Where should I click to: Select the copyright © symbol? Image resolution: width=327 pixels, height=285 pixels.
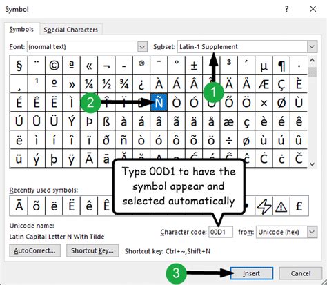(x=54, y=66)
